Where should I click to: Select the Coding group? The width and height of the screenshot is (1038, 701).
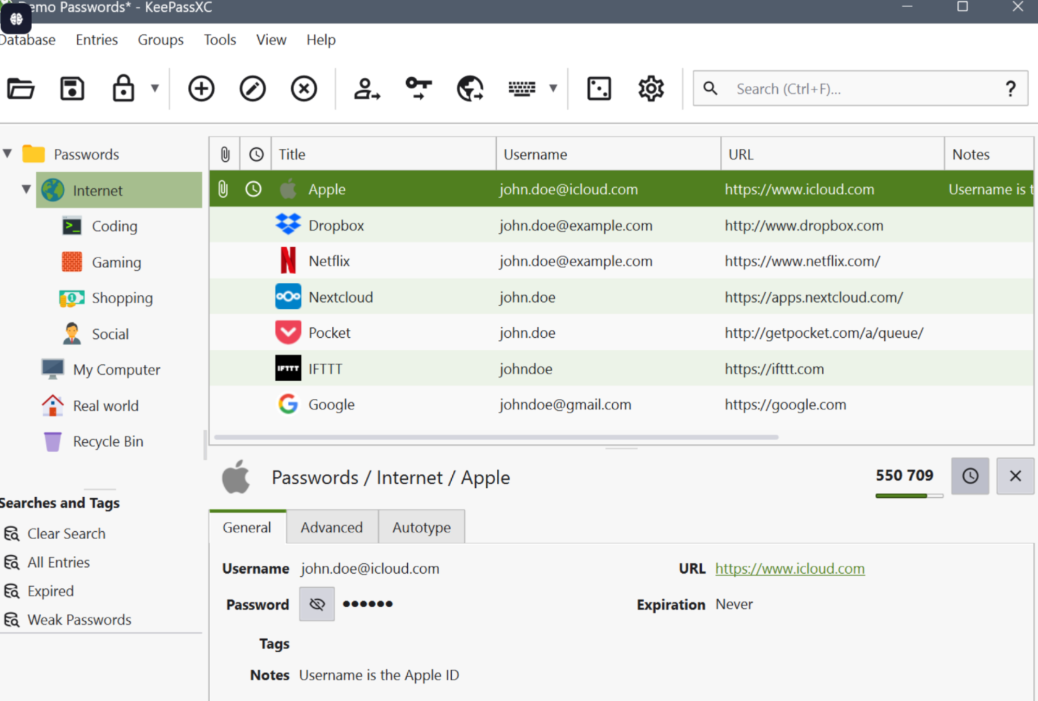click(x=114, y=226)
